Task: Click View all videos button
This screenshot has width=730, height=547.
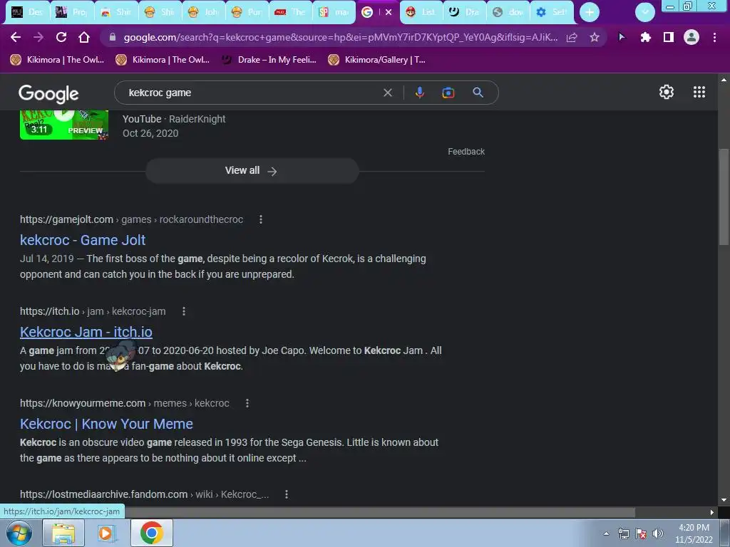Action: (x=252, y=171)
